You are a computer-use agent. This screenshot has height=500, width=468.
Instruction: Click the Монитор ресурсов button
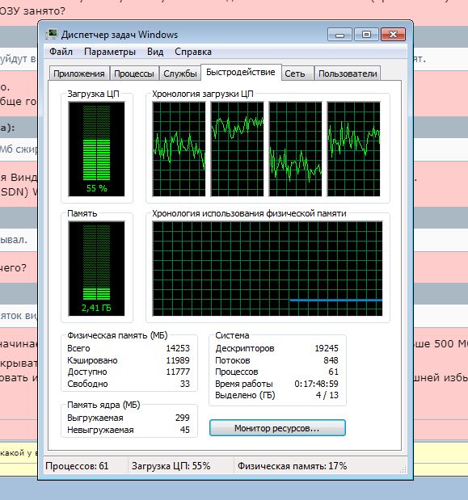pos(277,428)
